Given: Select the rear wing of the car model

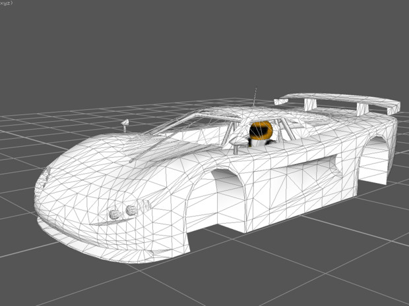Looking at the screenshot, I should [337, 103].
